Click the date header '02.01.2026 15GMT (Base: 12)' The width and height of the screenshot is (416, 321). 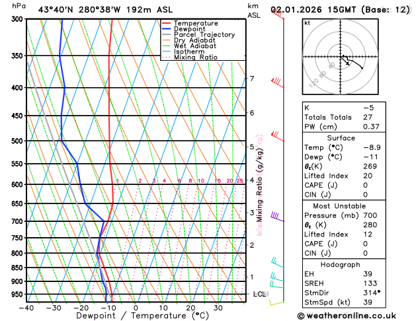[x=341, y=10]
